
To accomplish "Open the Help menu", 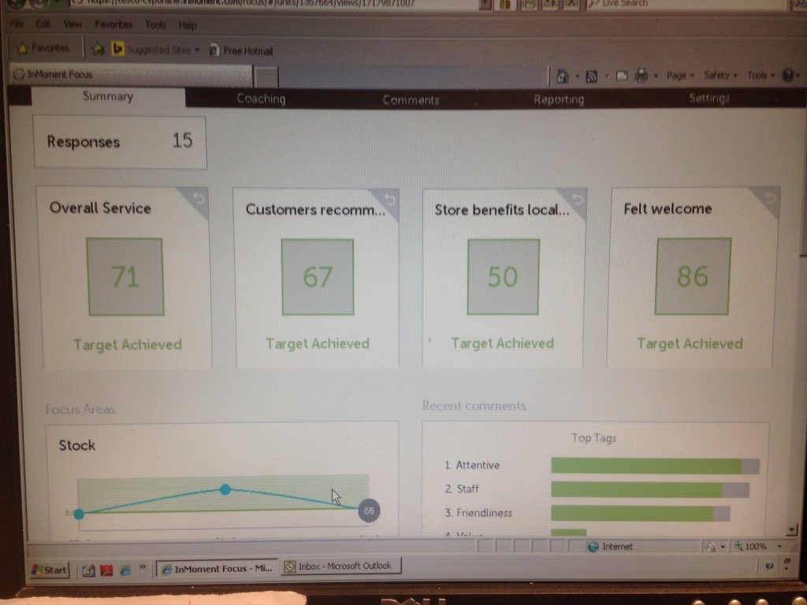I will [188, 24].
